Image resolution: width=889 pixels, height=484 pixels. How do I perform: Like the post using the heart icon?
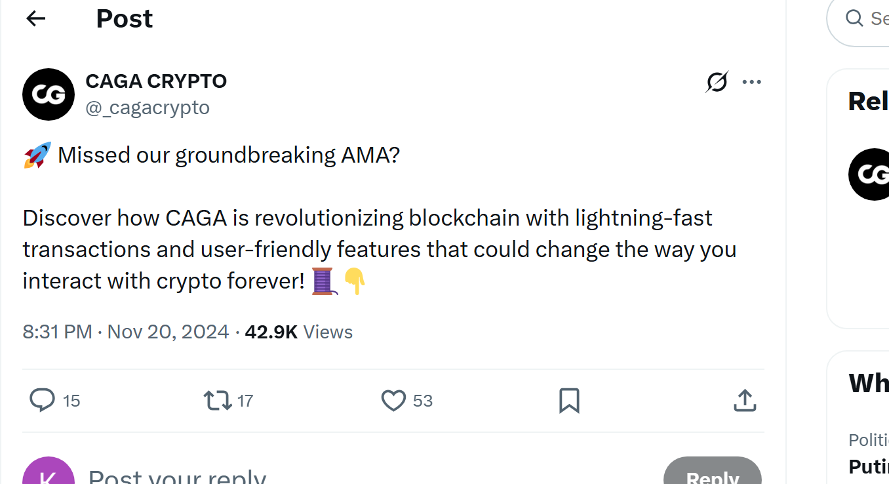tap(393, 400)
